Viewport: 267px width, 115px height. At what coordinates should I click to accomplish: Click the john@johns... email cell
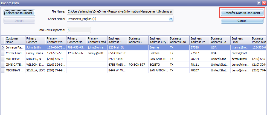97,47
